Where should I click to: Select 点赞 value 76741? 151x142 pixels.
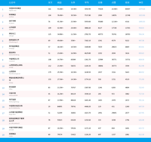tap(114, 34)
